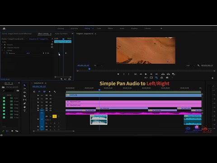Switch to the Learning workspace

[x=61, y=29]
